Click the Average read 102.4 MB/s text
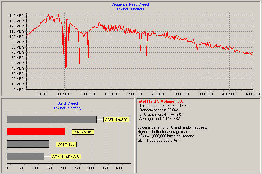Viewport: 262px width, 174px height. pyautogui.click(x=160, y=118)
